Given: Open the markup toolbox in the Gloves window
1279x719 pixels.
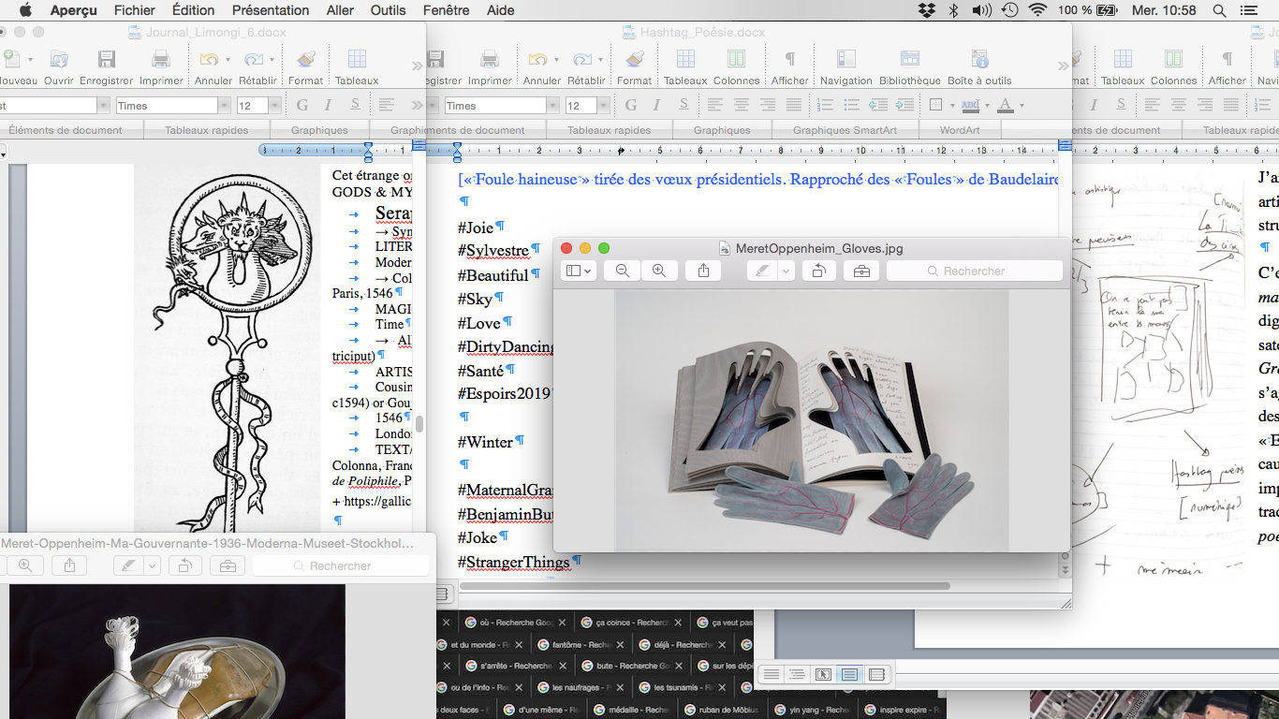Looking at the screenshot, I should tap(860, 271).
